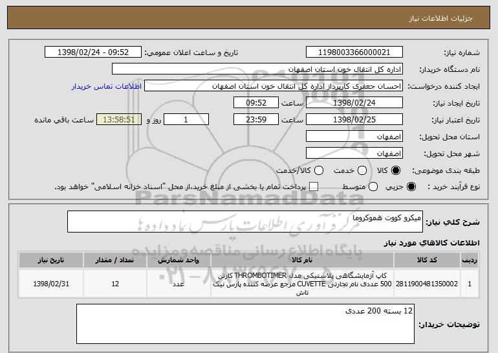The width and height of the screenshot is (498, 353).
Task: Click the creation time 09:52 field
Action: point(256,103)
